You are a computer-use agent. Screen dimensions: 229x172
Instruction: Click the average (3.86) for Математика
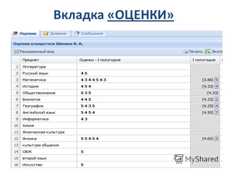[208, 80]
